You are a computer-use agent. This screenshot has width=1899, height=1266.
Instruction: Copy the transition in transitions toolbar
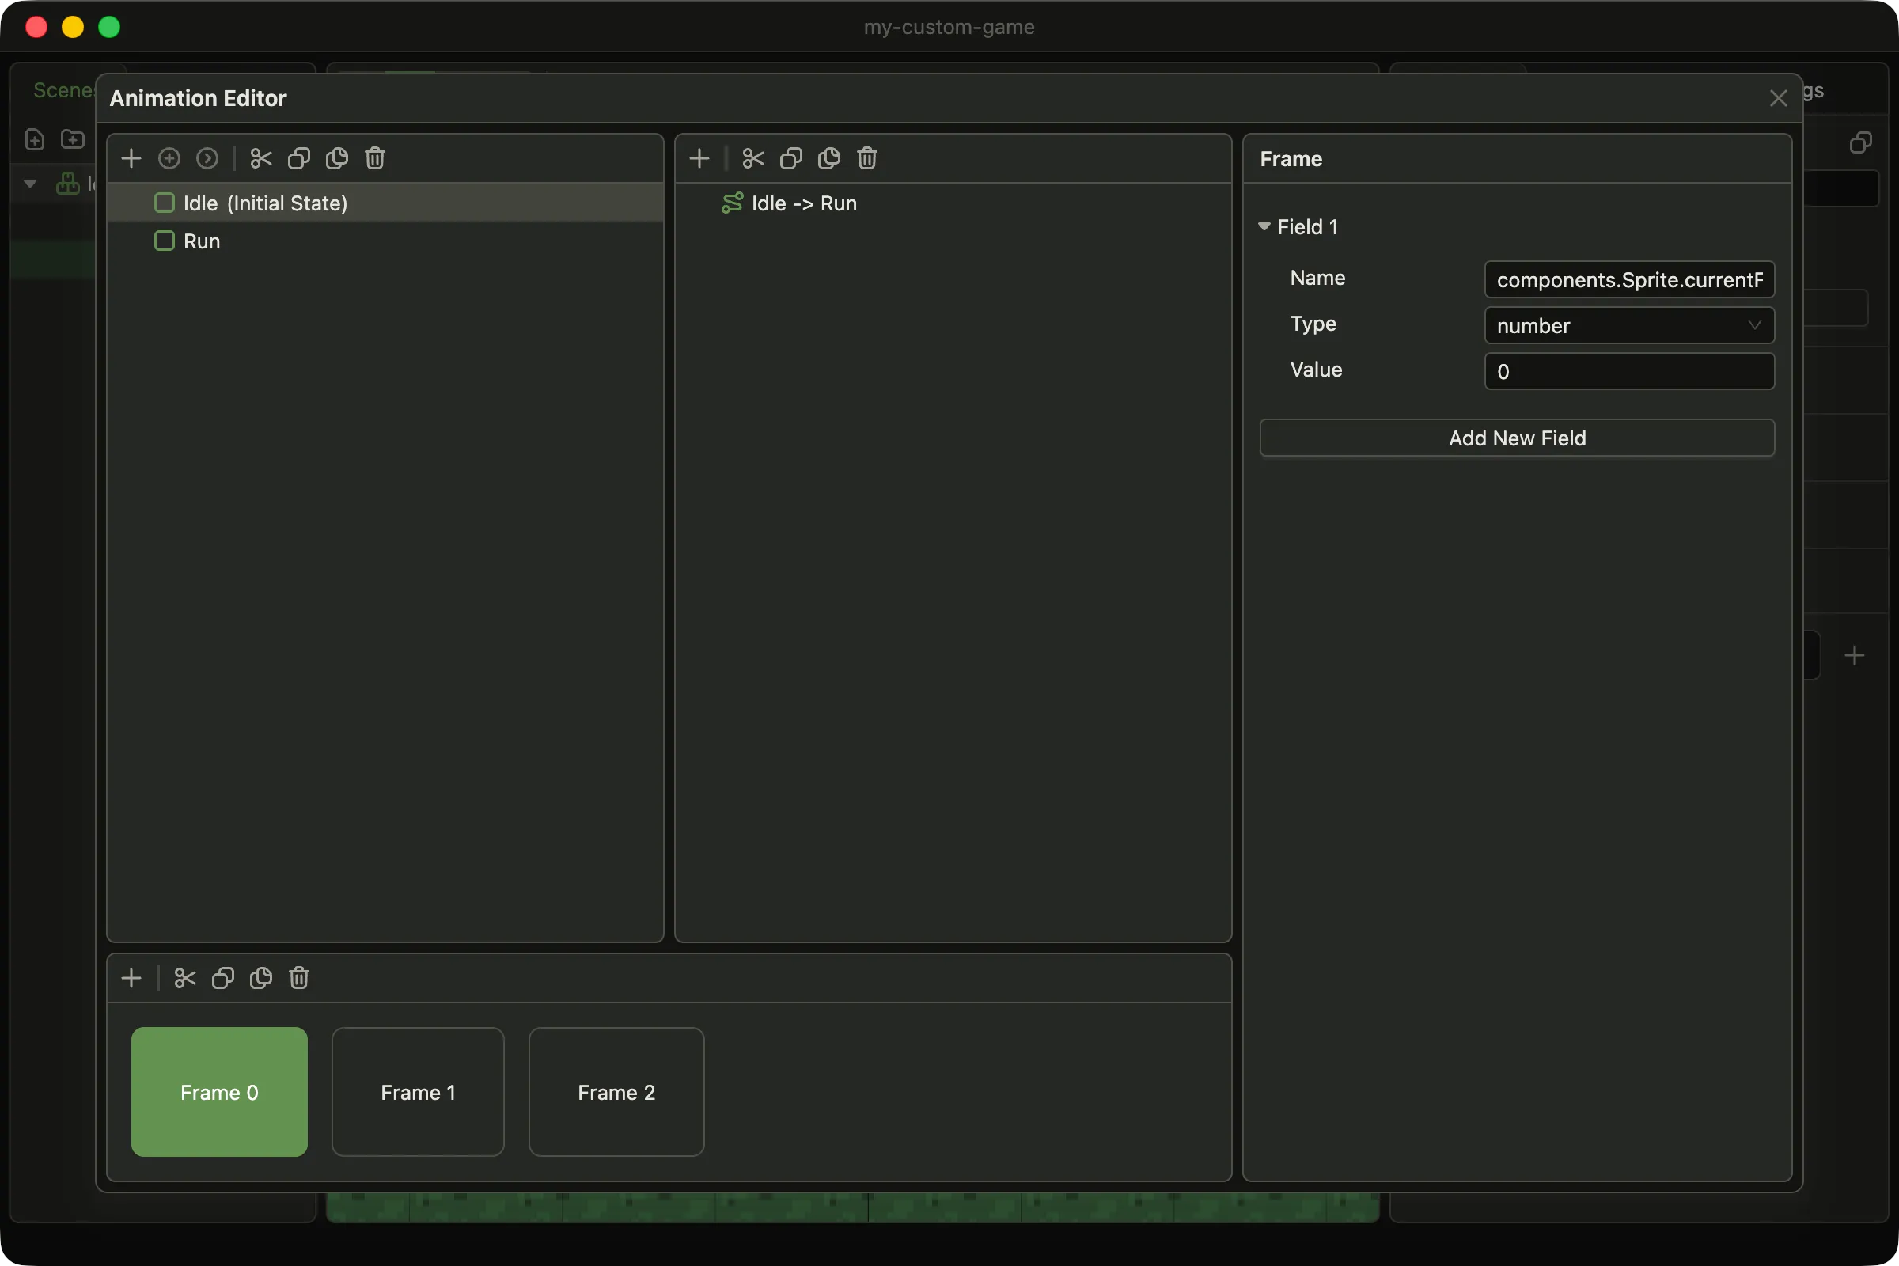[x=790, y=158]
